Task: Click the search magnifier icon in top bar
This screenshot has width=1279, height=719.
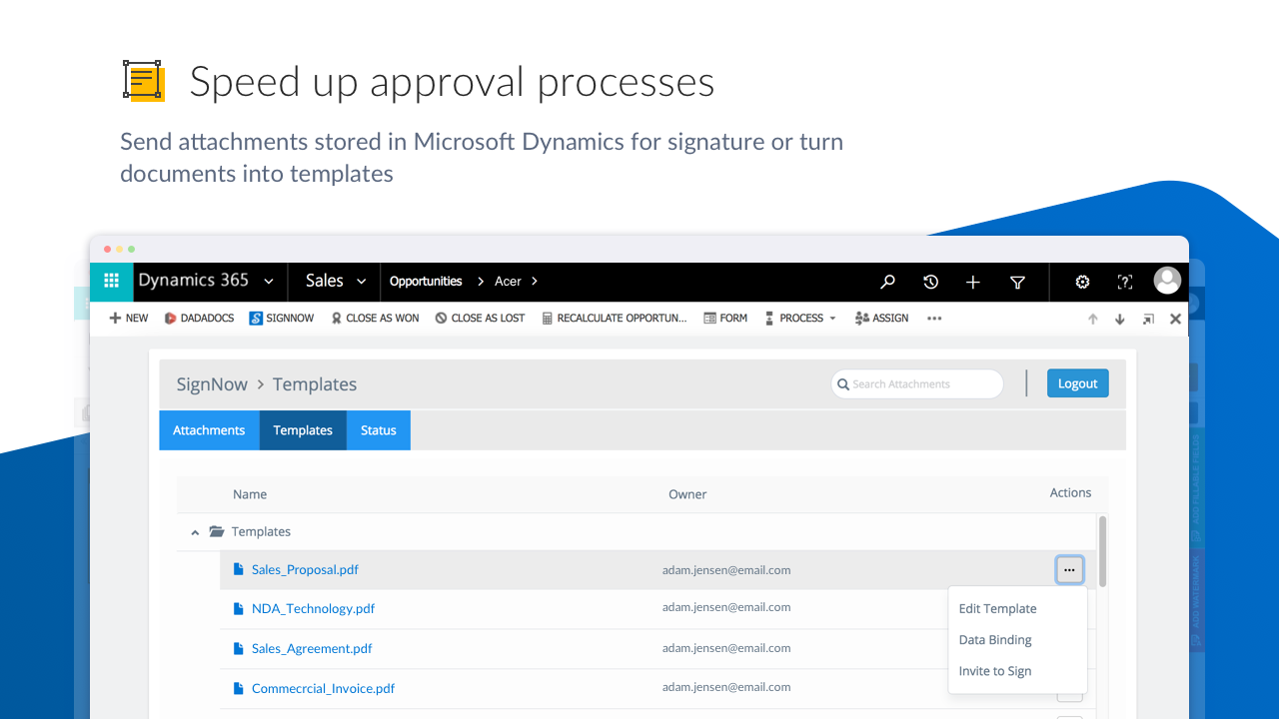Action: click(887, 283)
